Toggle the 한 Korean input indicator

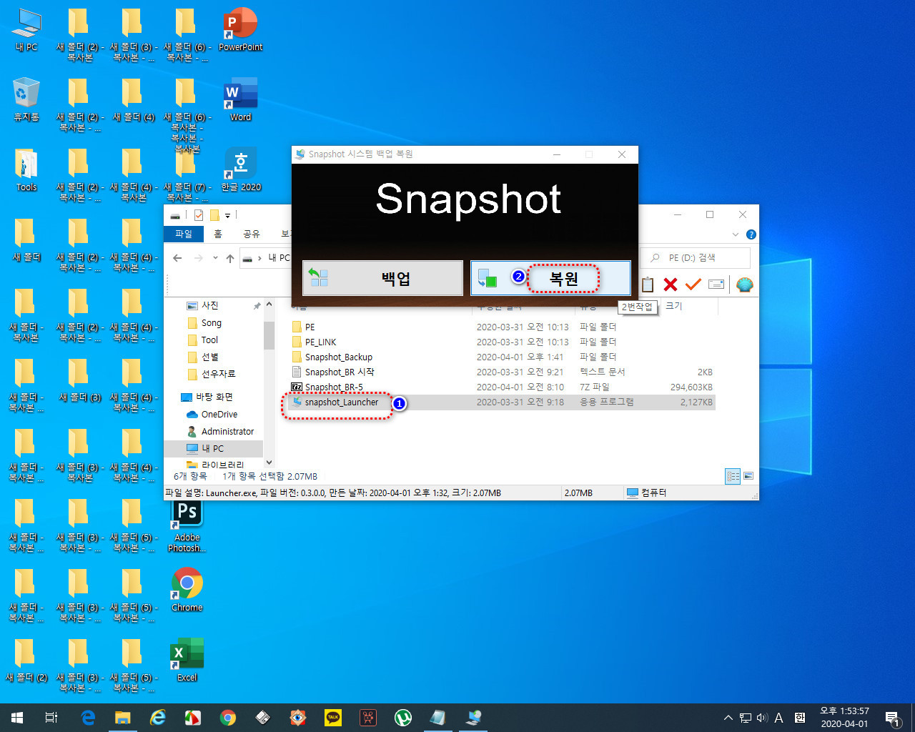(x=800, y=718)
